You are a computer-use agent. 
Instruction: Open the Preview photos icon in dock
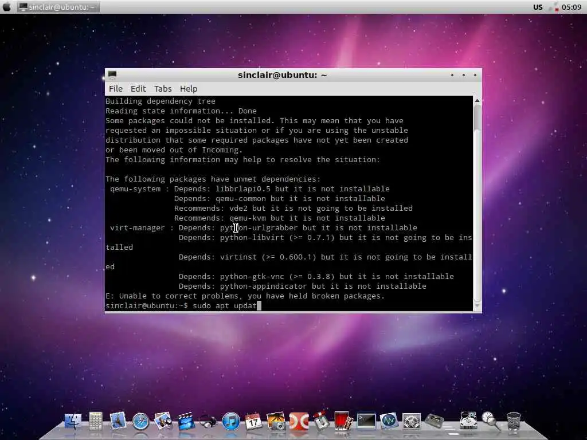(x=163, y=421)
